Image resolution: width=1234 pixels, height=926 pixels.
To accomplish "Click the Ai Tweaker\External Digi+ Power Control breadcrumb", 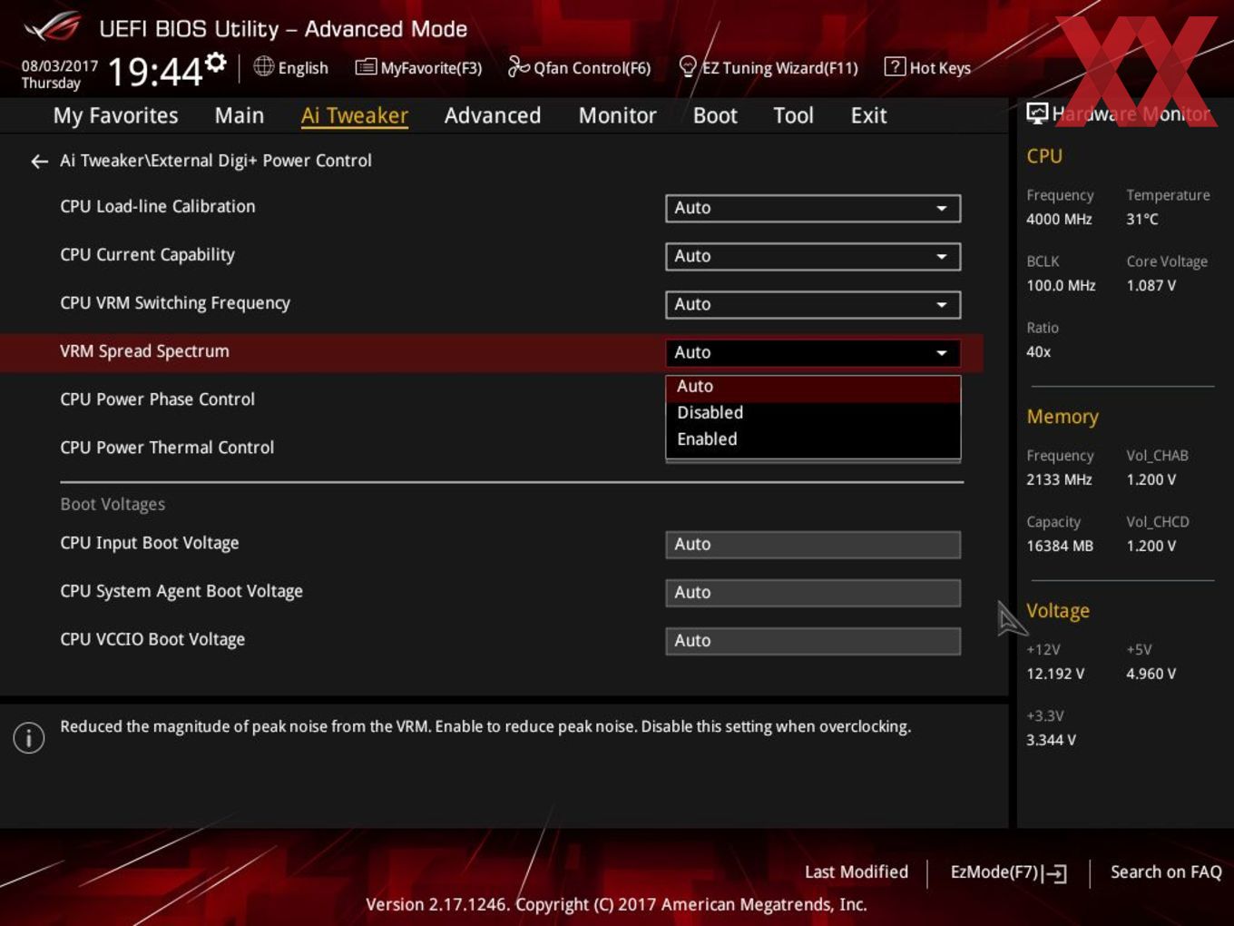I will (216, 161).
